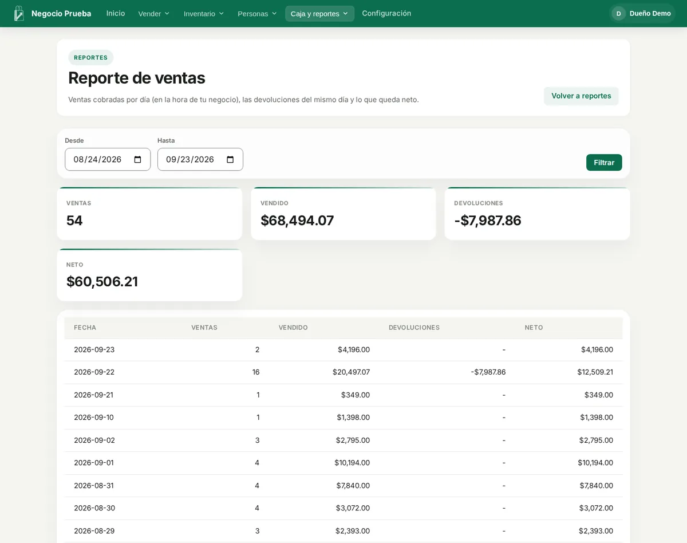Click the $4,196.00 neto cell for 2026-09-23
This screenshot has width=687, height=543.
[597, 349]
